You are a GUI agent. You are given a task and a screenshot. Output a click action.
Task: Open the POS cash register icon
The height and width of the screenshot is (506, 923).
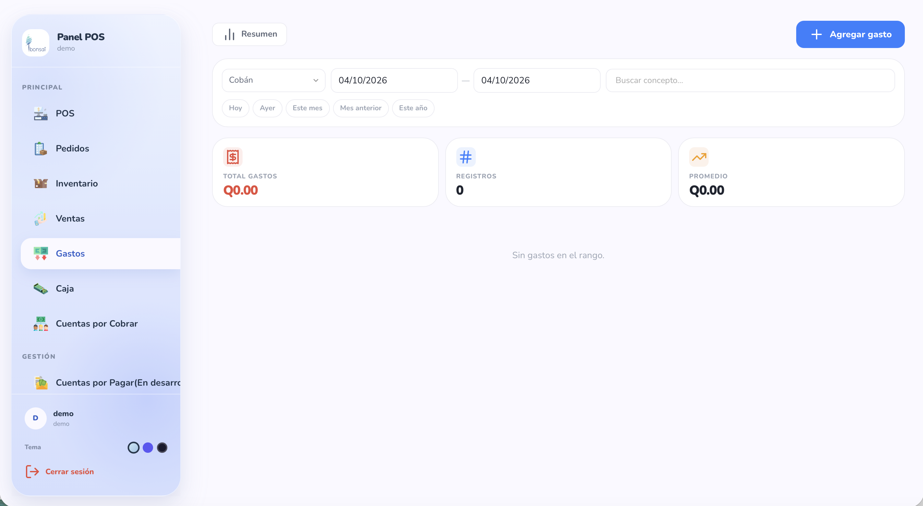pyautogui.click(x=41, y=113)
